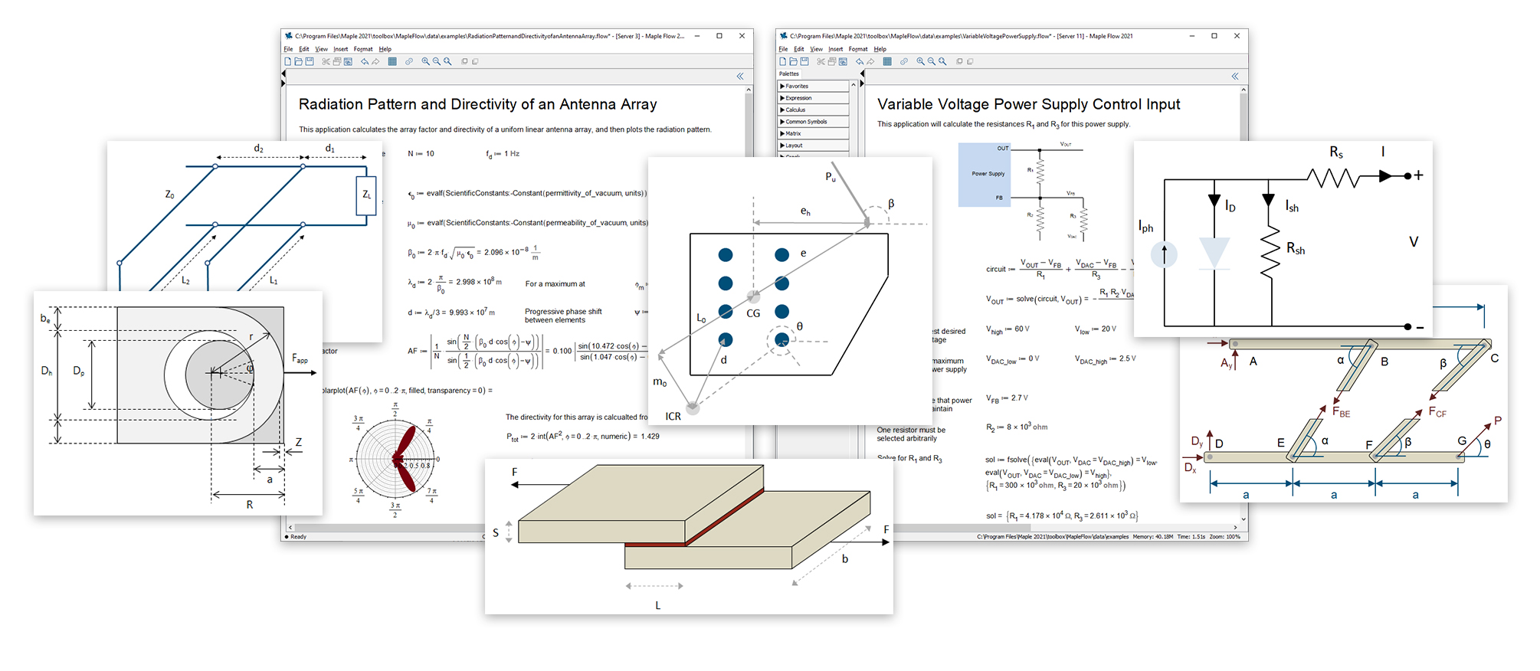The height and width of the screenshot is (671, 1540).
Task: Click Open folder icon in Power Supply window
Action: [794, 61]
